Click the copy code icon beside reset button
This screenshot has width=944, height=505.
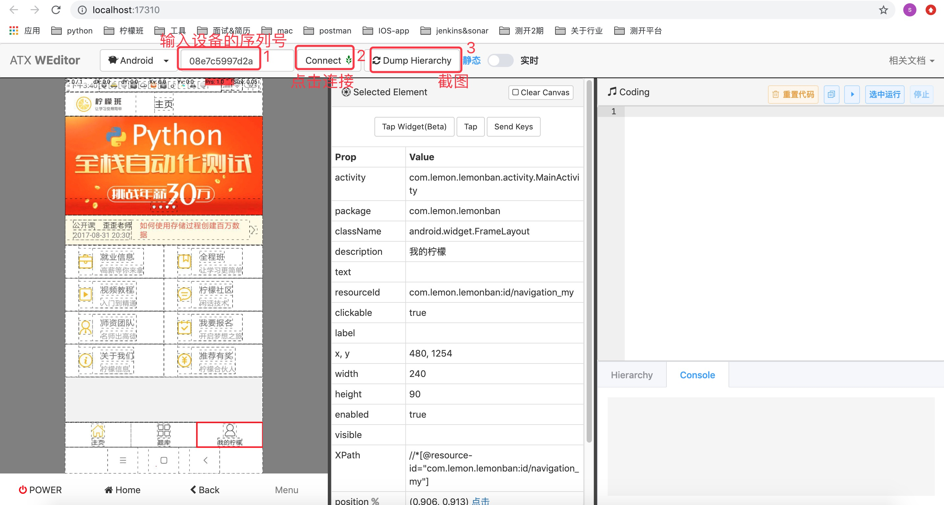click(831, 94)
